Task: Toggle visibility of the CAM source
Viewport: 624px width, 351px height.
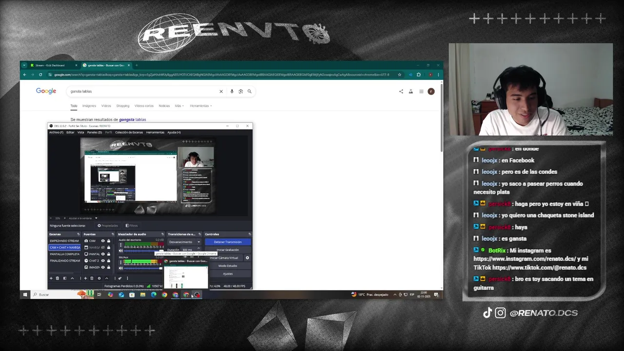Action: pyautogui.click(x=103, y=241)
